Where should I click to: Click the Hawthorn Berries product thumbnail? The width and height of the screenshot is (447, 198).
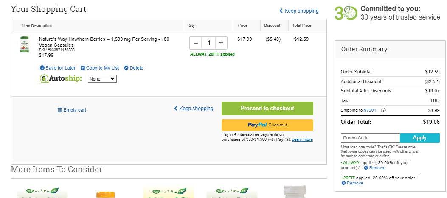point(24,45)
